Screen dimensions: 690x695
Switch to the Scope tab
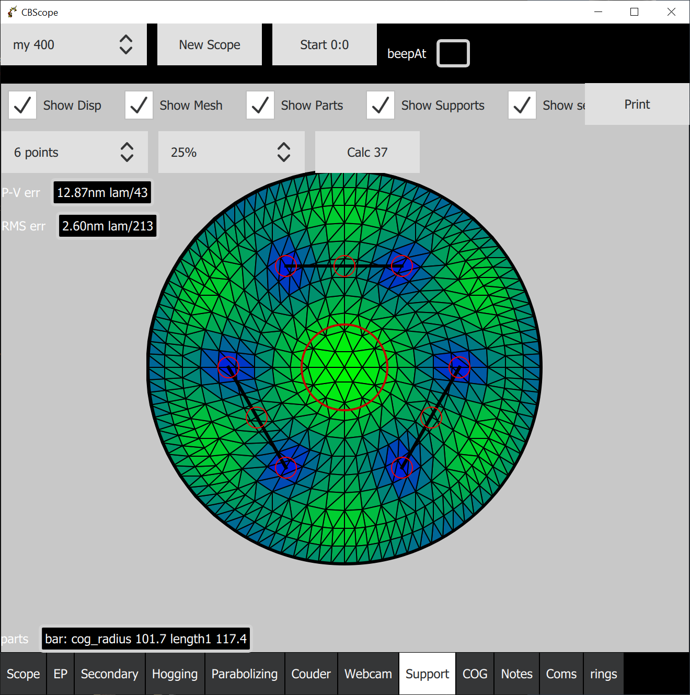[24, 674]
